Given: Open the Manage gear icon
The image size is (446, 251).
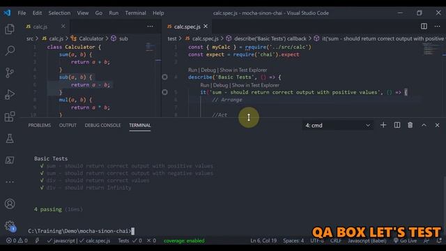Looking at the screenshot, I should [10, 226].
